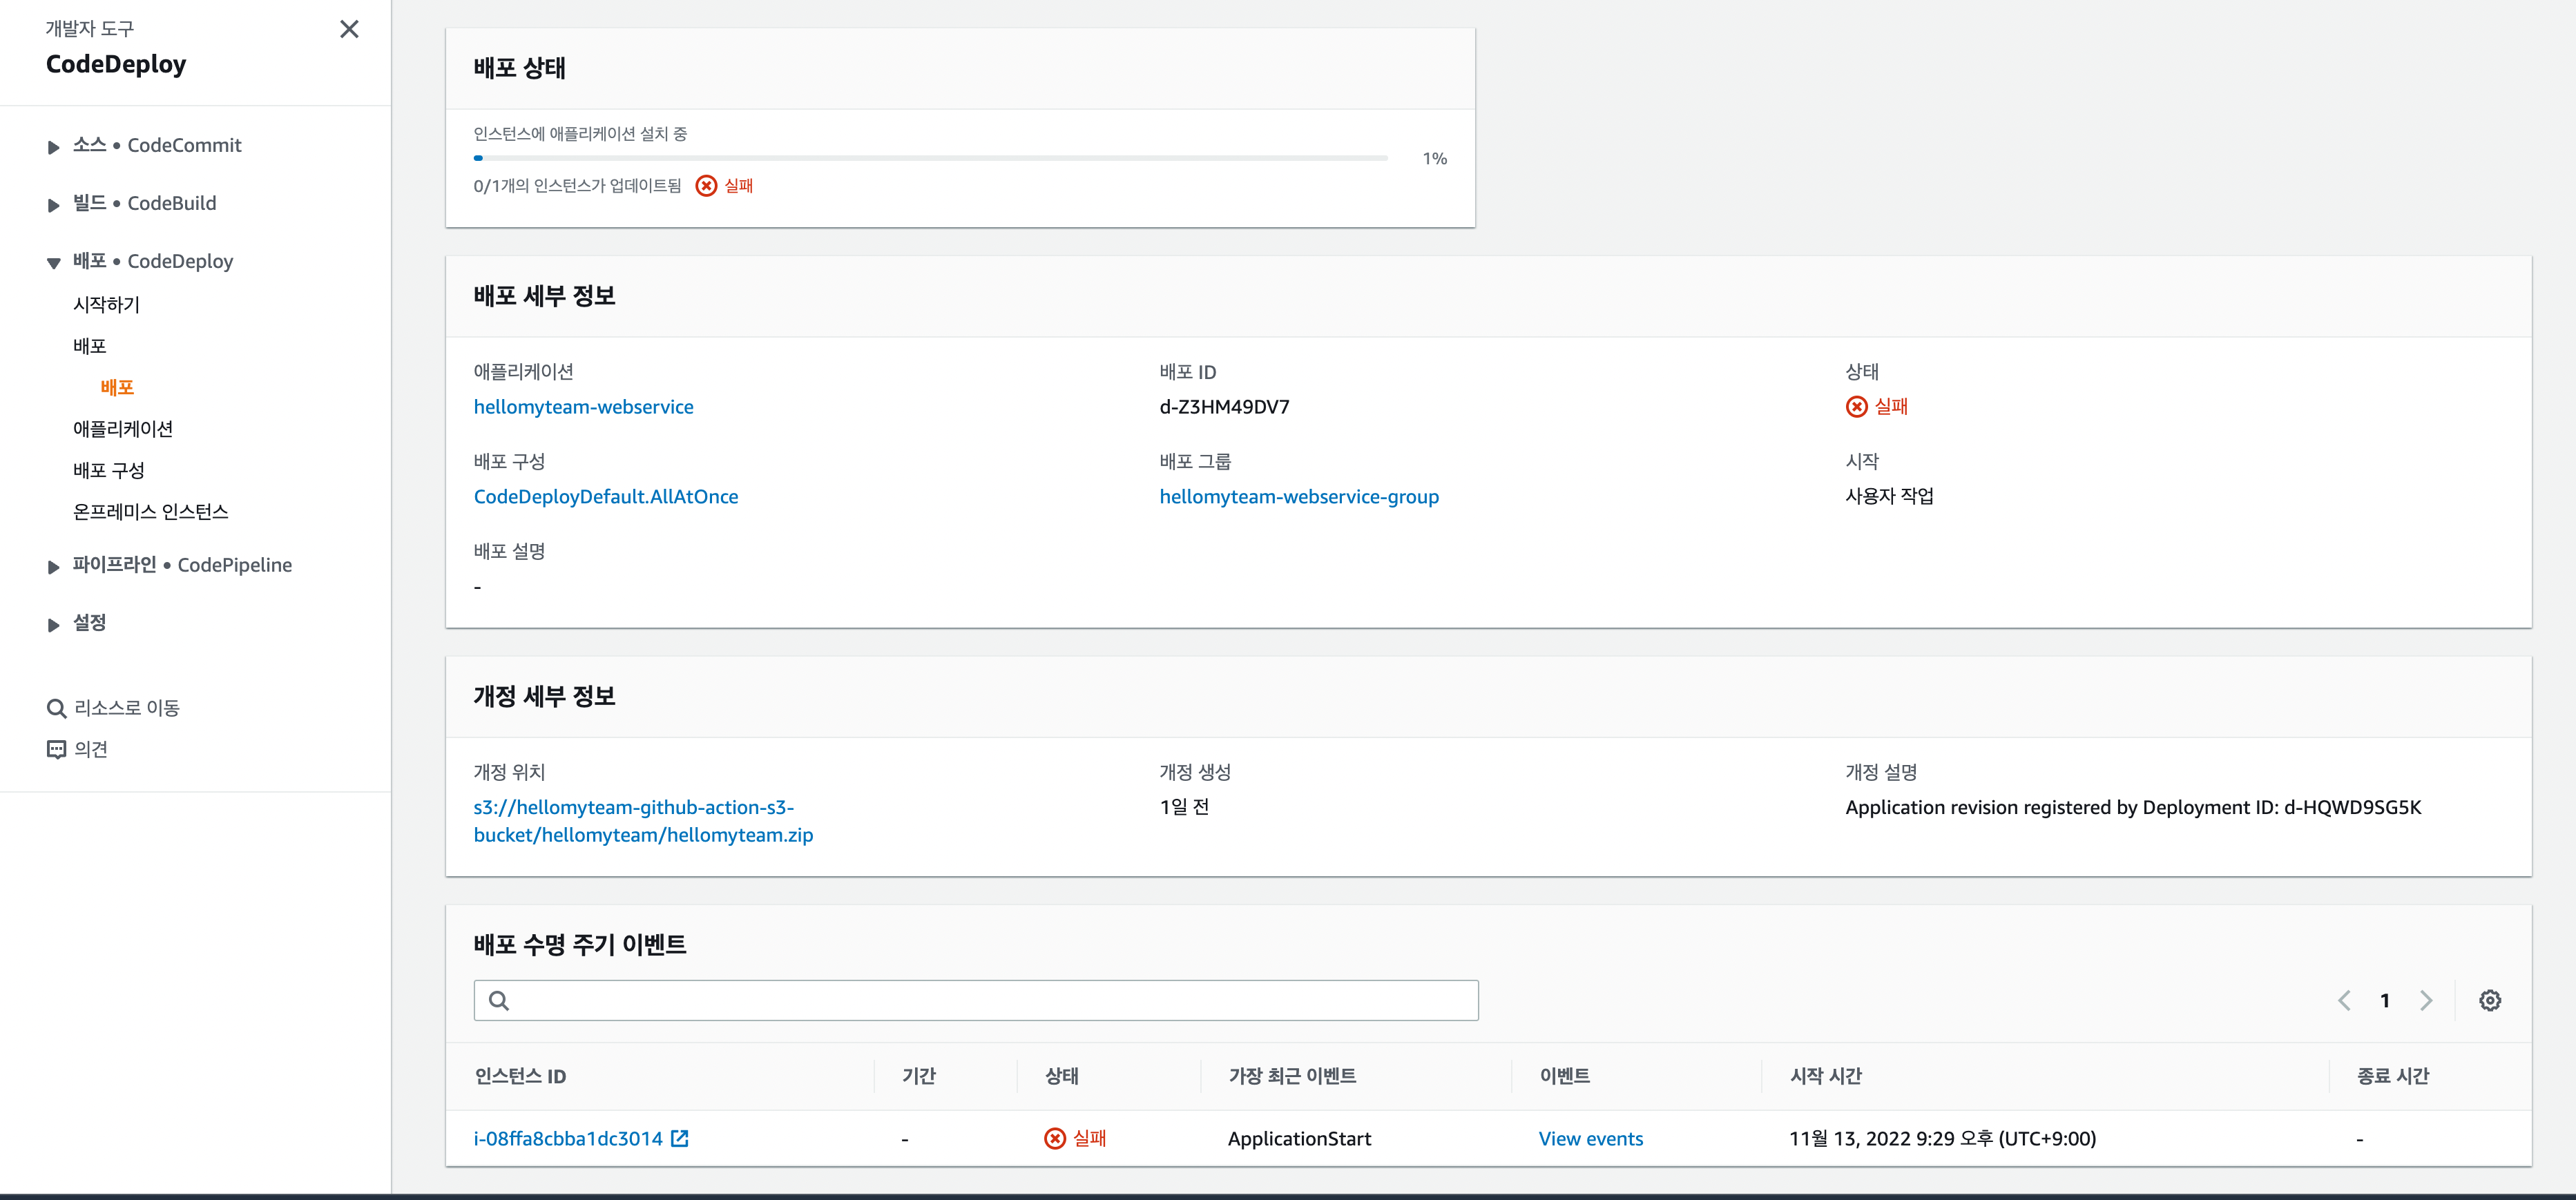Screen dimensions: 2576x1200
Task: Click View events link
Action: point(1590,1138)
